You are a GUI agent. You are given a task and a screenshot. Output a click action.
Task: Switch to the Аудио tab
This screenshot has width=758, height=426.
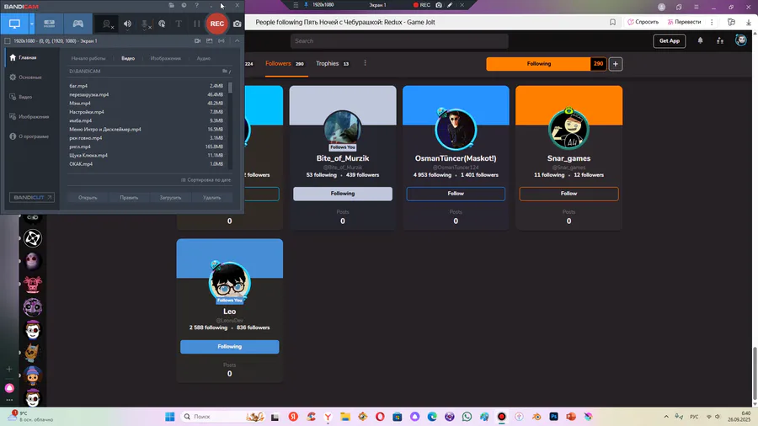coord(204,58)
